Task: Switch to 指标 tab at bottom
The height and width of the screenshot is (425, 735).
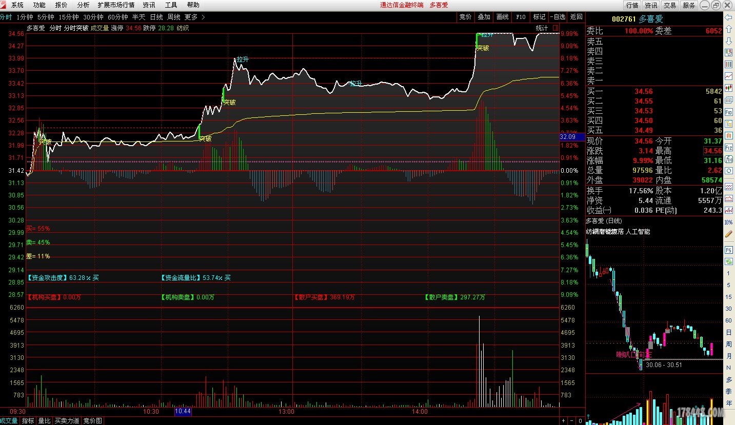Action: pyautogui.click(x=28, y=421)
